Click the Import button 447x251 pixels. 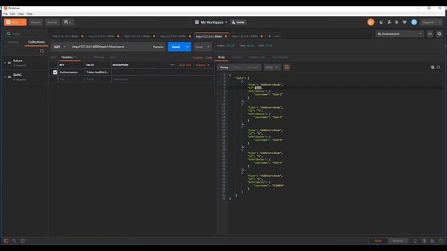[x=36, y=22]
